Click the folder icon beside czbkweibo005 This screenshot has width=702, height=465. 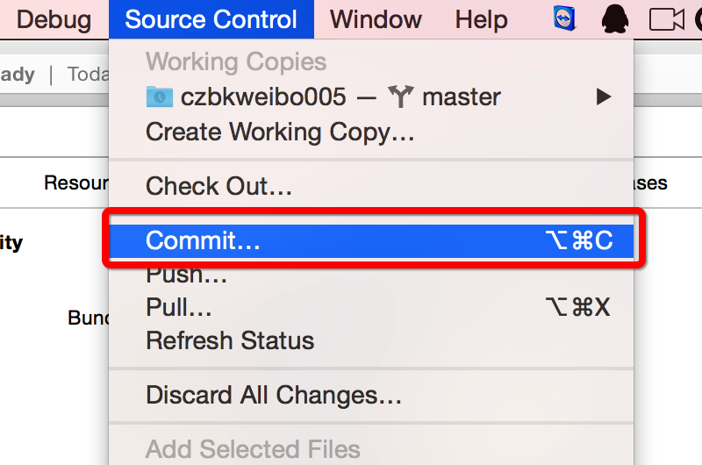[x=160, y=97]
